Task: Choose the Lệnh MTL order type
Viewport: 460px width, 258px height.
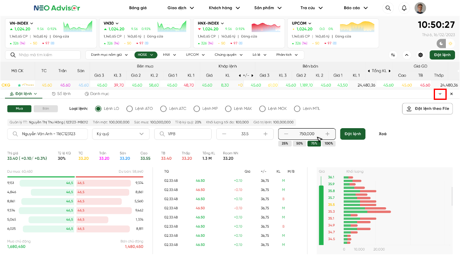Action: 297,109
